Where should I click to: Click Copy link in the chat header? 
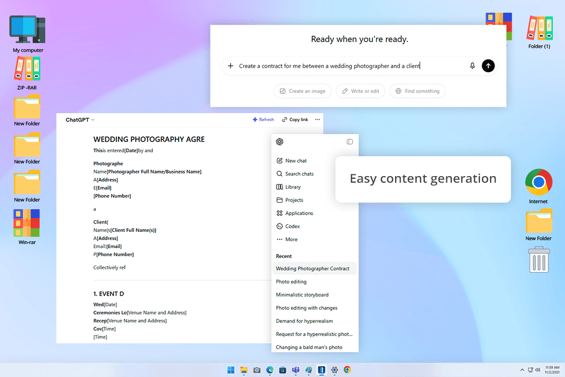click(295, 120)
